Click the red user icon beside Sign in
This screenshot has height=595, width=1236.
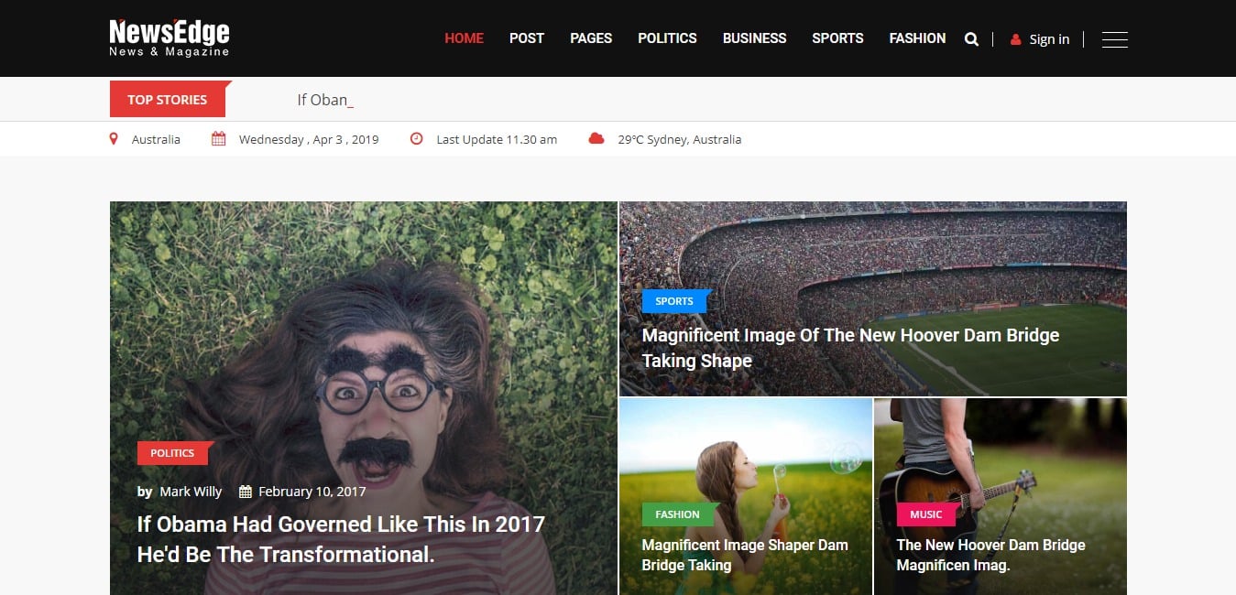[1015, 39]
